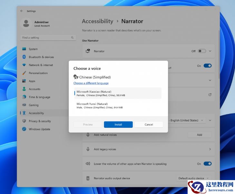
Task: Click the Find a setting search box
Action: coord(48,37)
